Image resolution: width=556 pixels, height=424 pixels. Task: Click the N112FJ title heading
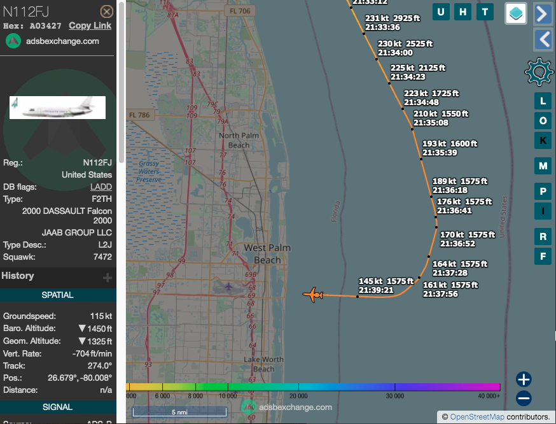point(26,11)
